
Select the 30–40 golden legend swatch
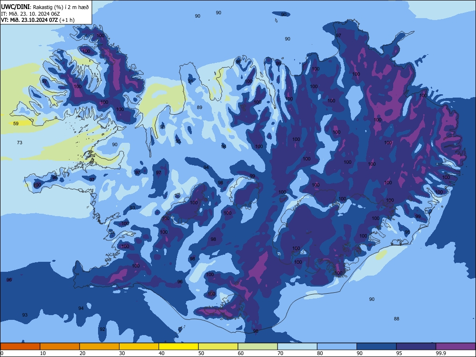coord(139,347)
